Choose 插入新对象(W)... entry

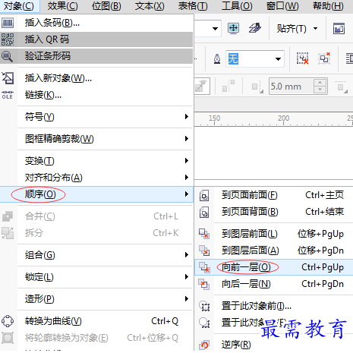[x=96, y=78]
